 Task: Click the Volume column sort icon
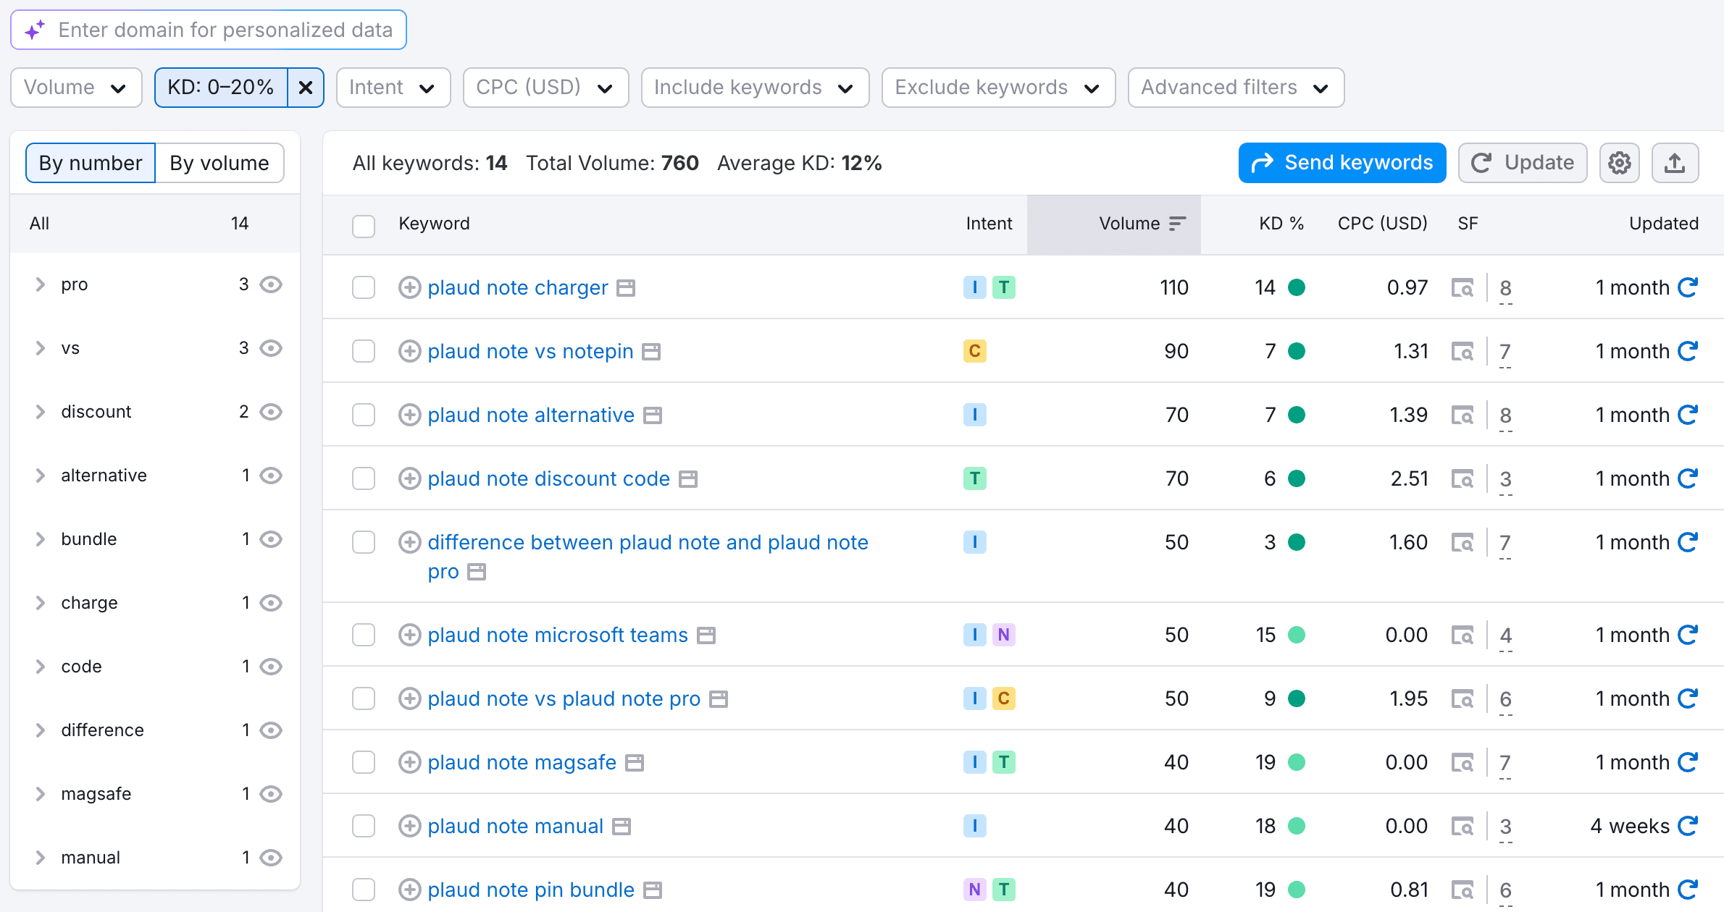pyautogui.click(x=1178, y=224)
